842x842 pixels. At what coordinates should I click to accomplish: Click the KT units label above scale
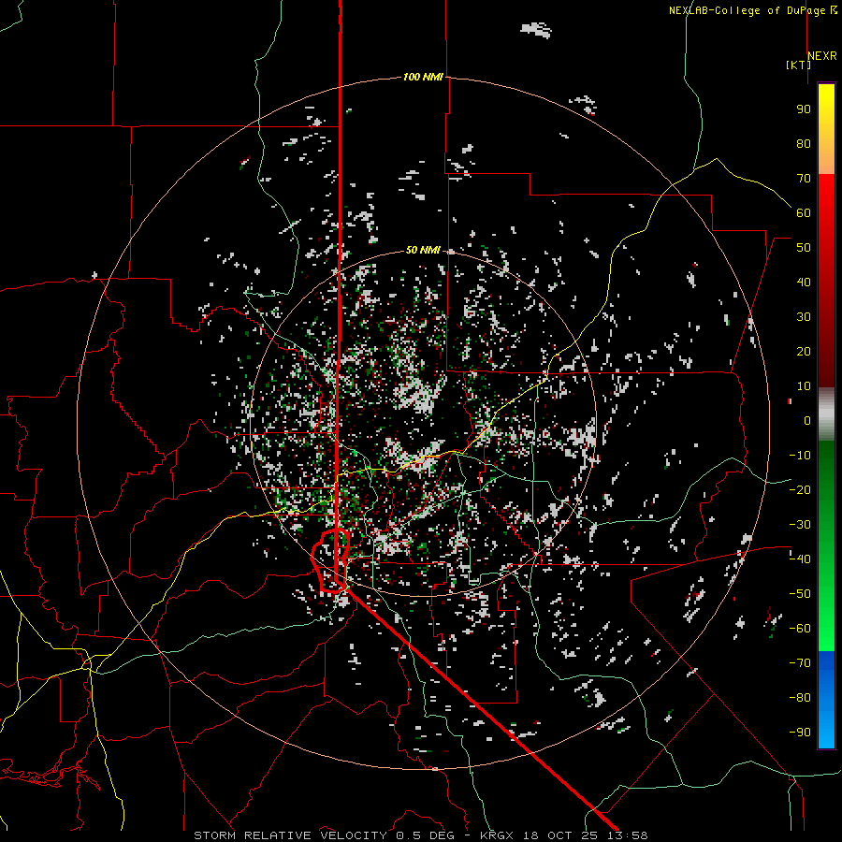coord(798,65)
